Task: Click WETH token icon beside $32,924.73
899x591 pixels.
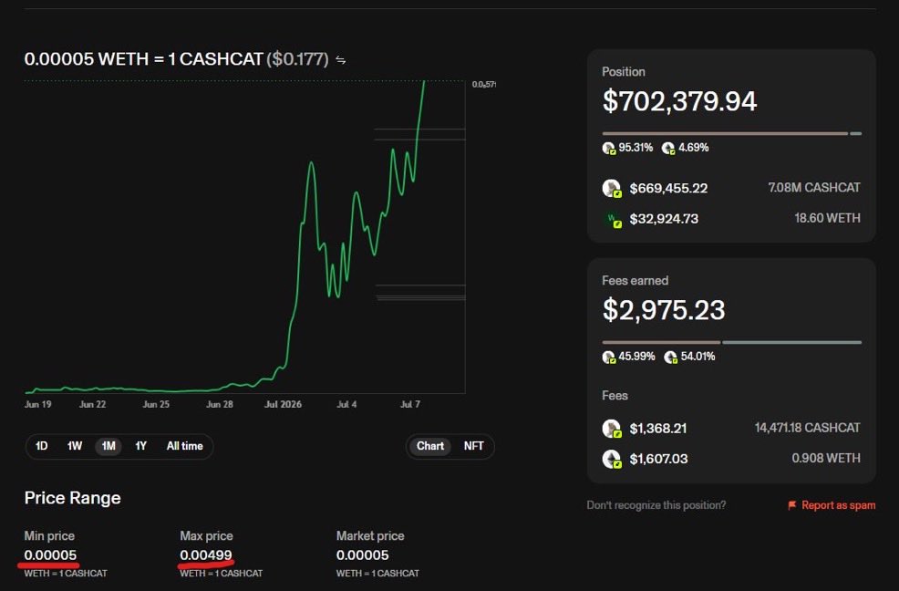Action: pos(614,220)
